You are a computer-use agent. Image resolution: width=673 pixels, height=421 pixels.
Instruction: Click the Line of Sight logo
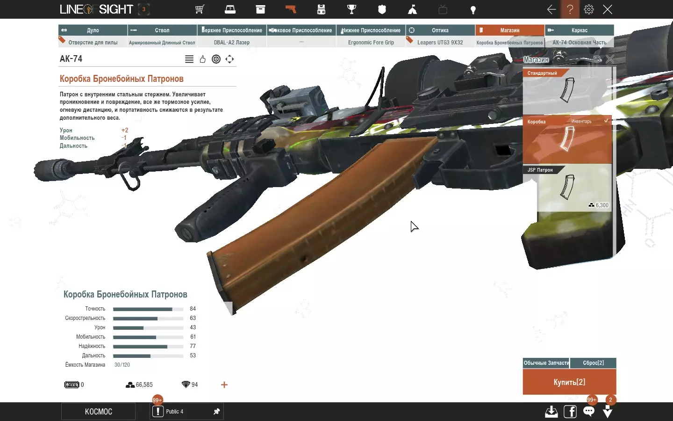pyautogui.click(x=97, y=9)
